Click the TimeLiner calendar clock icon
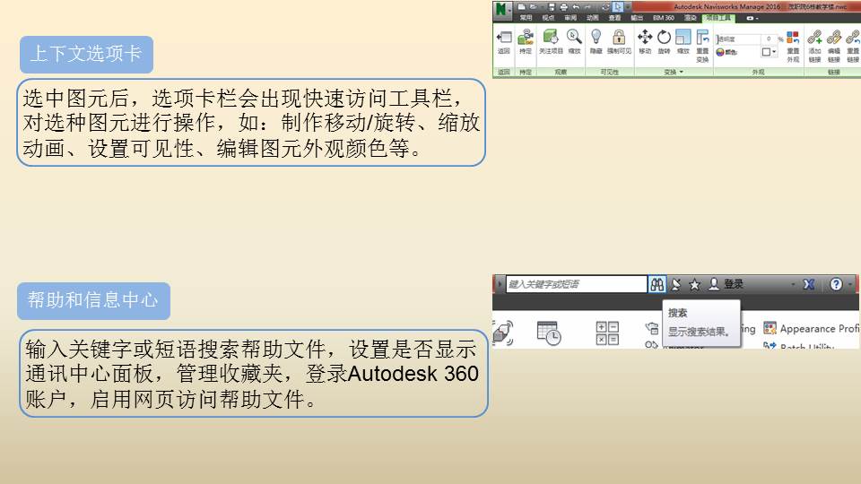 coord(549,333)
